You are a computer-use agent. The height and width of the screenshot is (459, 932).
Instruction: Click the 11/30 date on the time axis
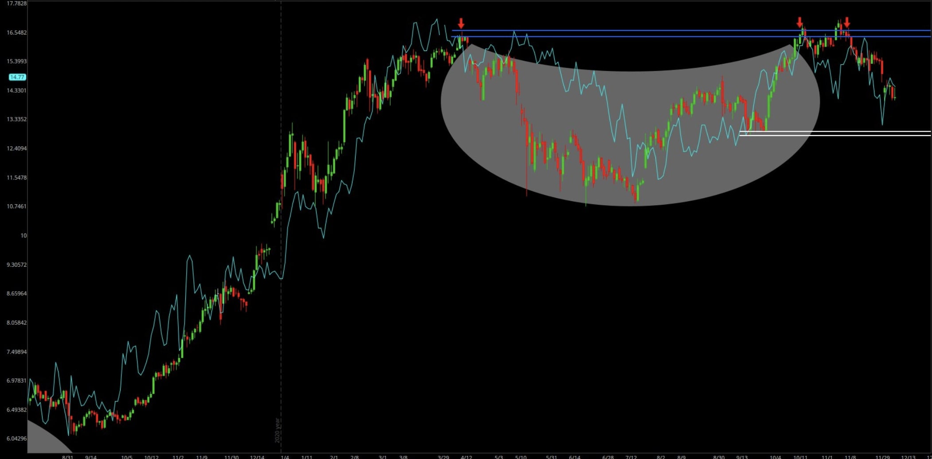tap(231, 457)
